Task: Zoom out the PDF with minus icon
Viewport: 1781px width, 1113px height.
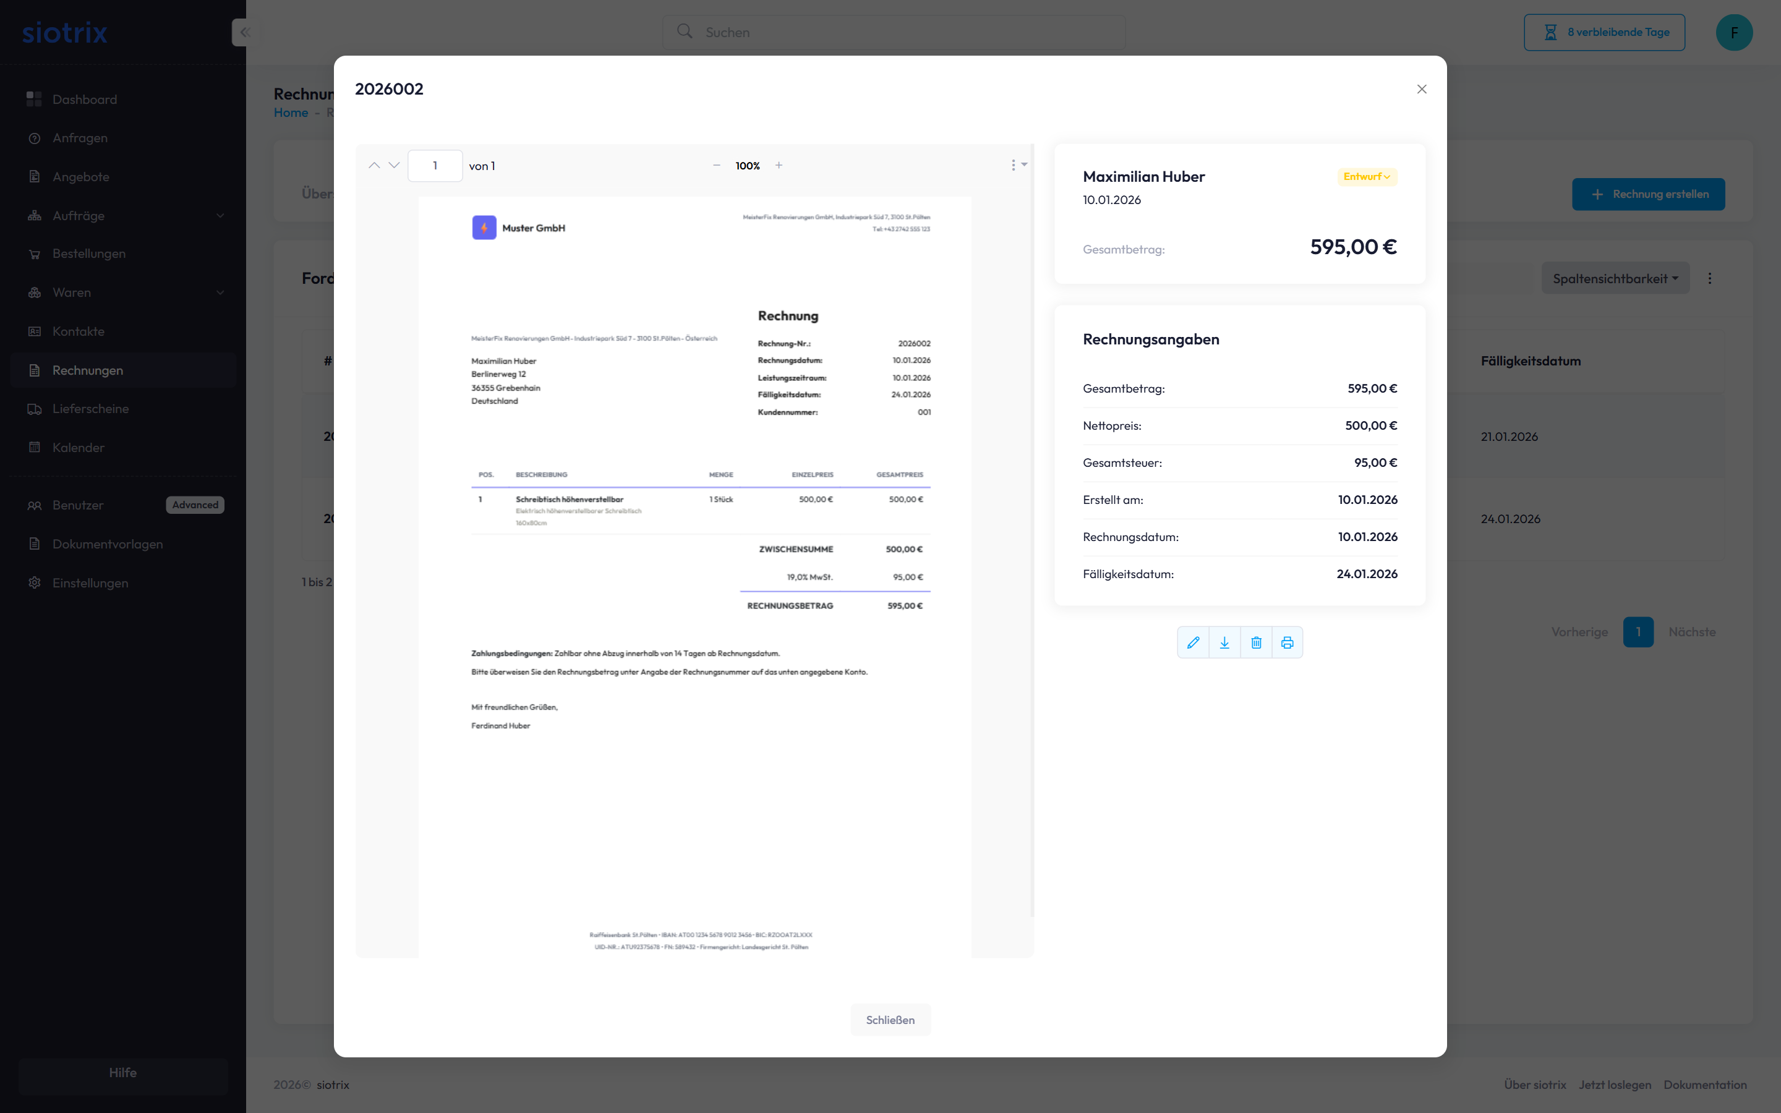Action: pos(716,166)
